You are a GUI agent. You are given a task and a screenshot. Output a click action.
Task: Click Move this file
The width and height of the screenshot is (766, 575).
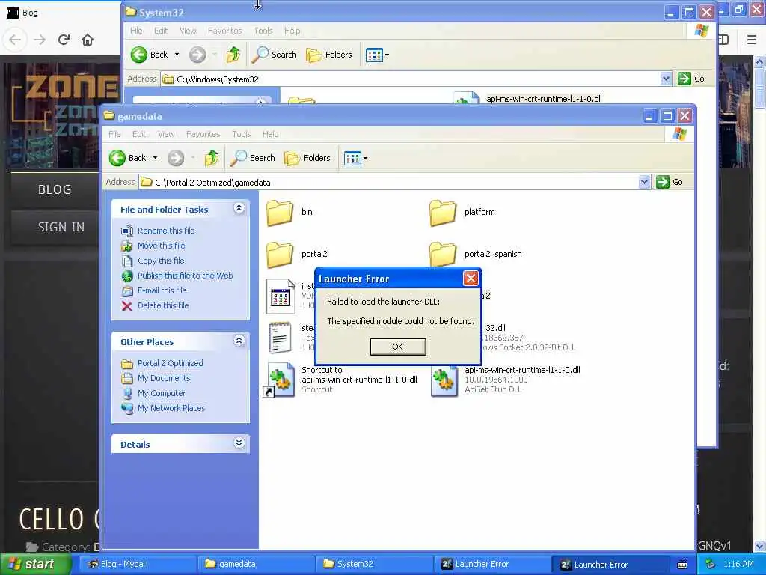coord(162,246)
